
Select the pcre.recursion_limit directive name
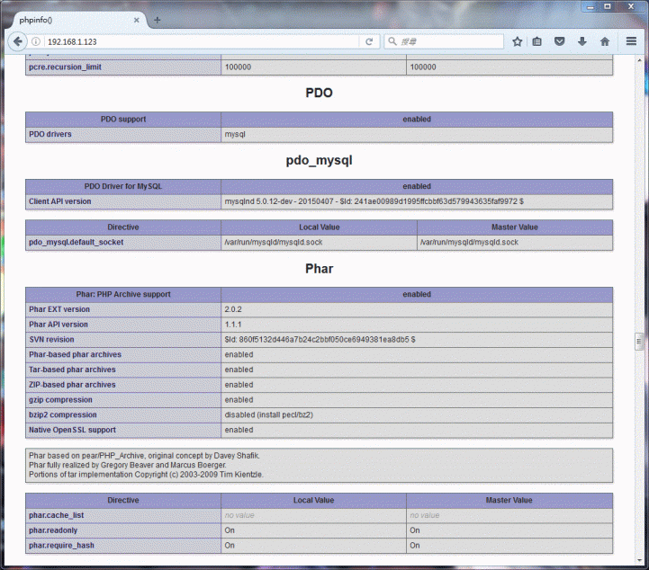tap(65, 67)
